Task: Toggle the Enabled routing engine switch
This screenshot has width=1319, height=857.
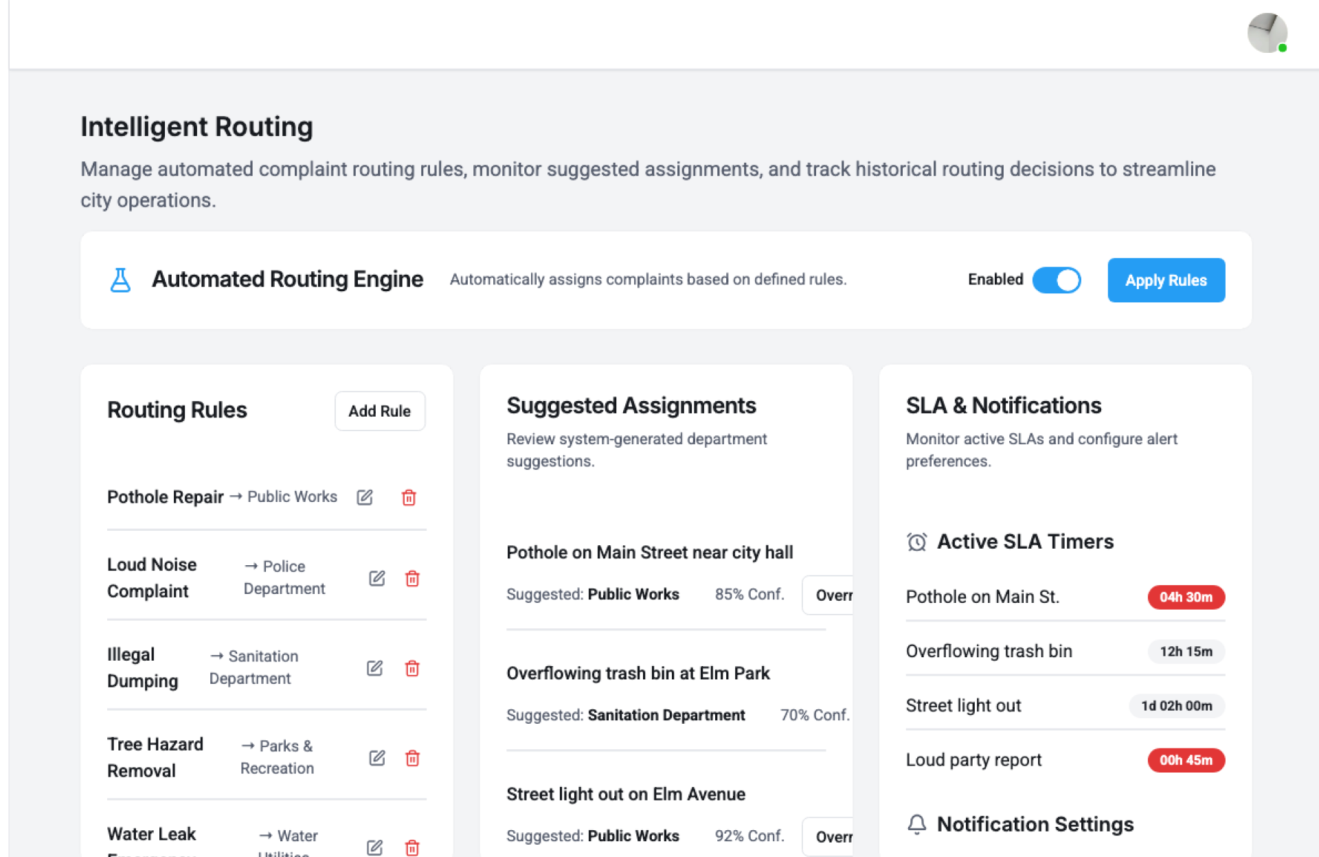Action: (x=1057, y=280)
